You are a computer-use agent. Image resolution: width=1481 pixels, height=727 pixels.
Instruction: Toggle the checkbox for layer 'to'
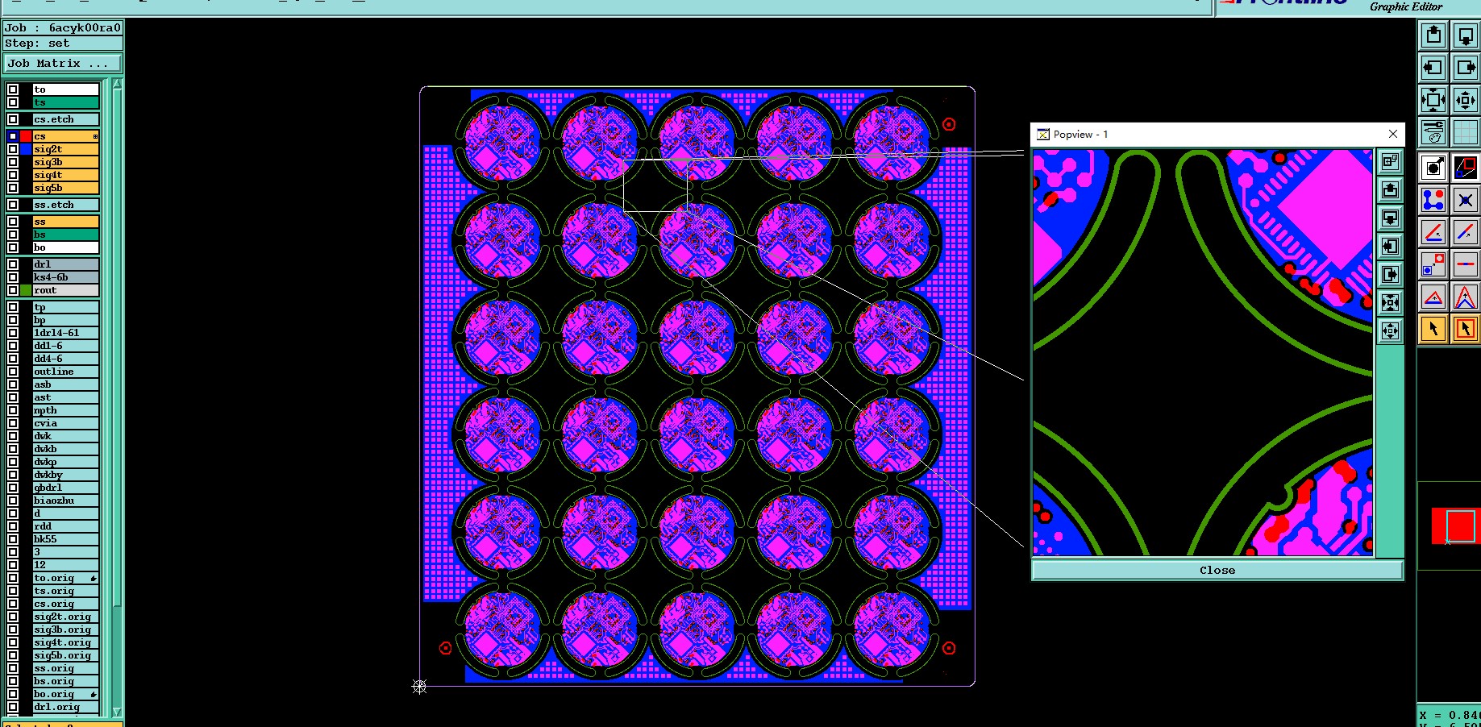click(x=13, y=89)
